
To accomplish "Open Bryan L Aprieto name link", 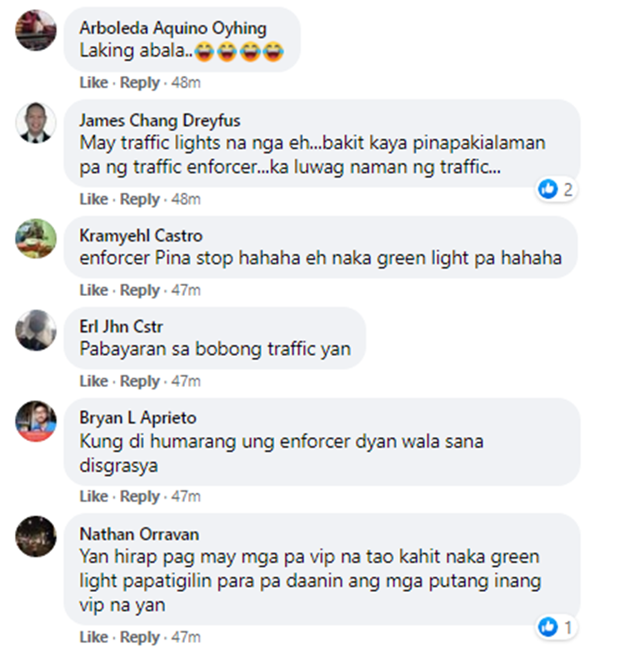I will [137, 418].
